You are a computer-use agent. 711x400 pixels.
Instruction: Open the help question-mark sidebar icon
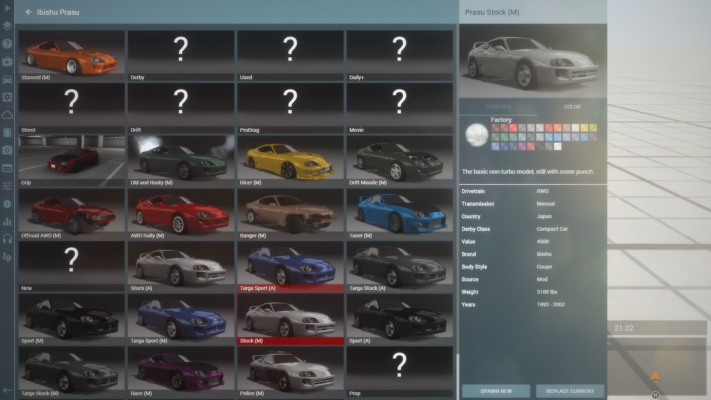tap(7, 43)
